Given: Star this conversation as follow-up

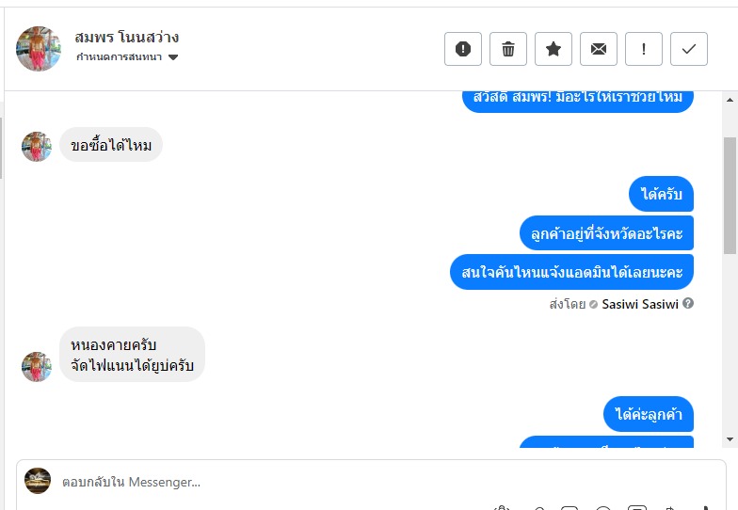Looking at the screenshot, I should [553, 49].
